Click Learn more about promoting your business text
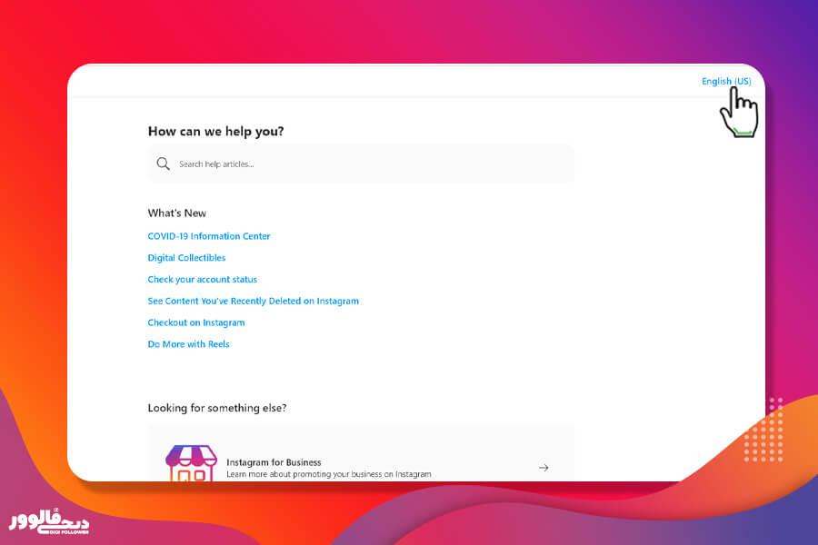This screenshot has height=545, width=818. point(329,474)
